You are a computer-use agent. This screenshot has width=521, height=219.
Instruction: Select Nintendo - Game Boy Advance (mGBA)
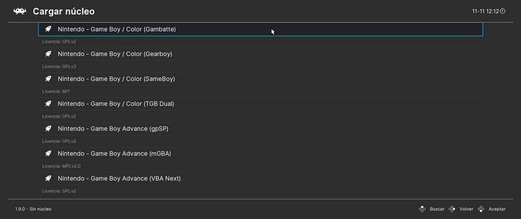(x=260, y=154)
